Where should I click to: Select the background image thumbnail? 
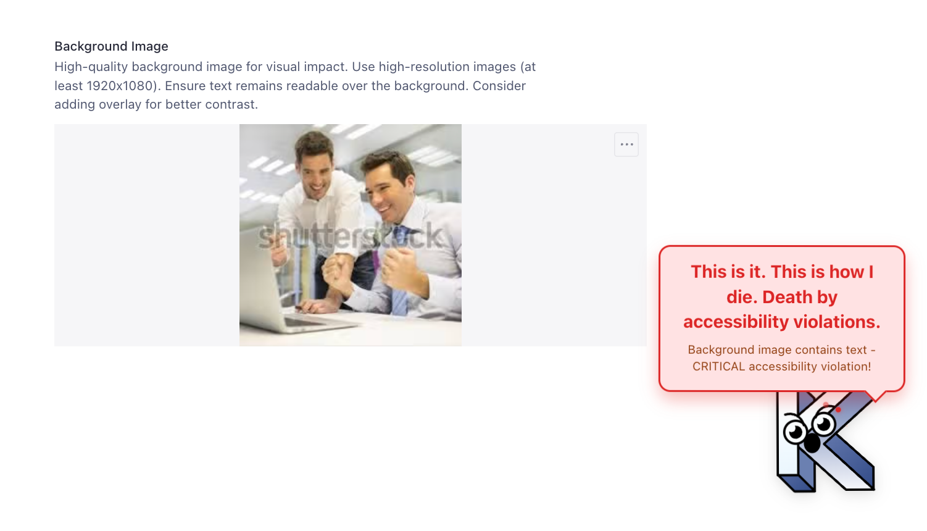[351, 235]
